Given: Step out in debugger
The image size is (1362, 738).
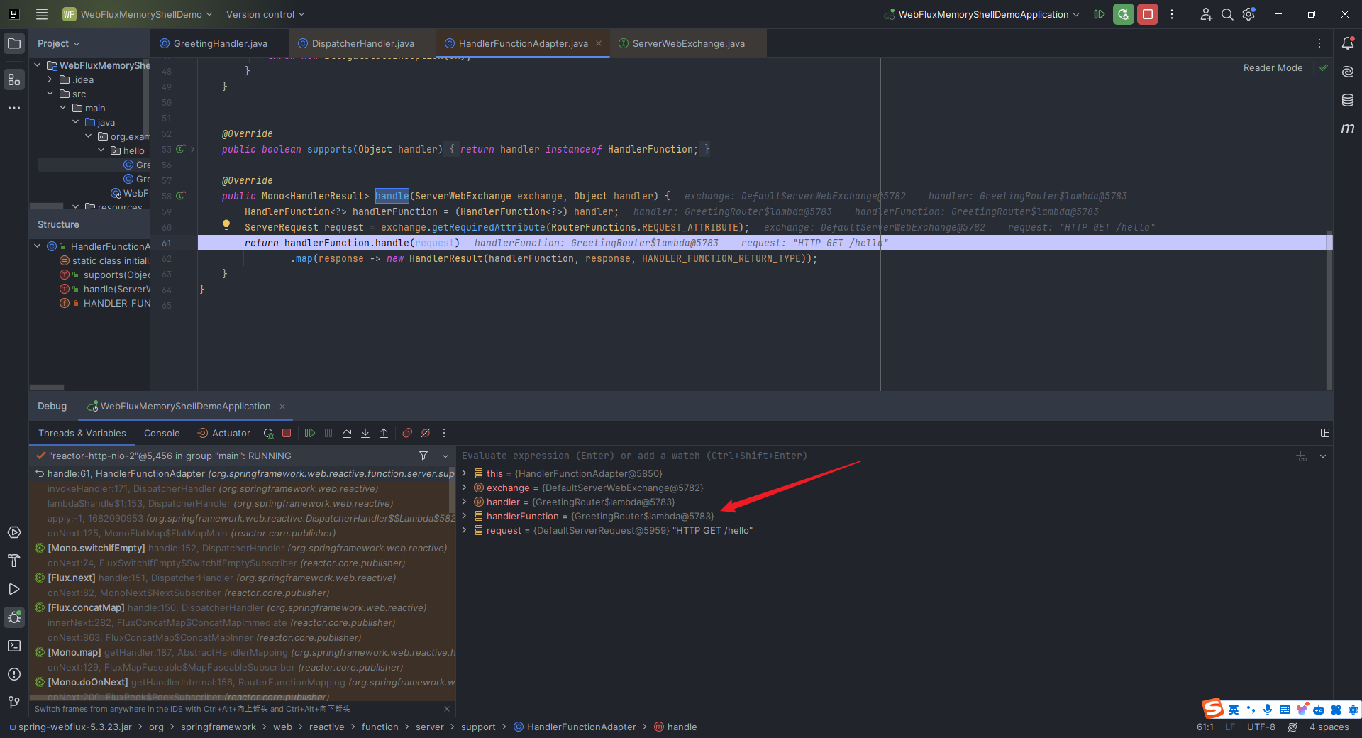Looking at the screenshot, I should [x=384, y=433].
